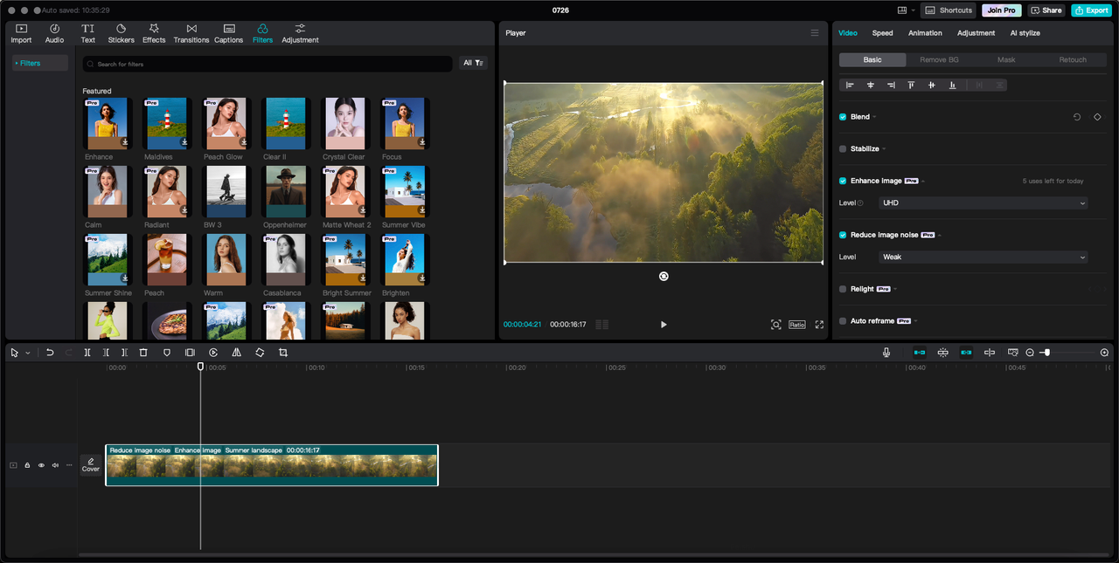Click the Ratio button in player
The image size is (1119, 563).
pos(797,325)
